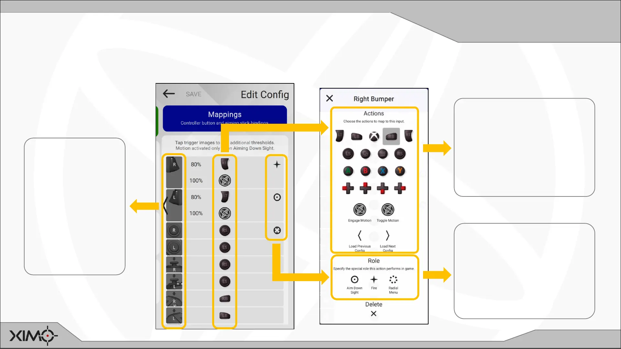The width and height of the screenshot is (621, 349).
Task: Select the Fire role
Action: coord(374,280)
